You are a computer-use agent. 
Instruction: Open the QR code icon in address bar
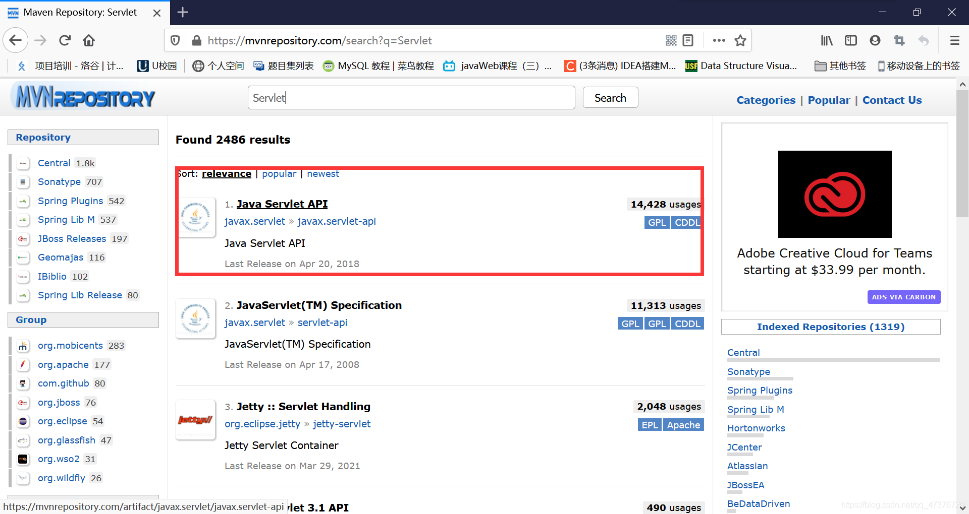point(671,40)
